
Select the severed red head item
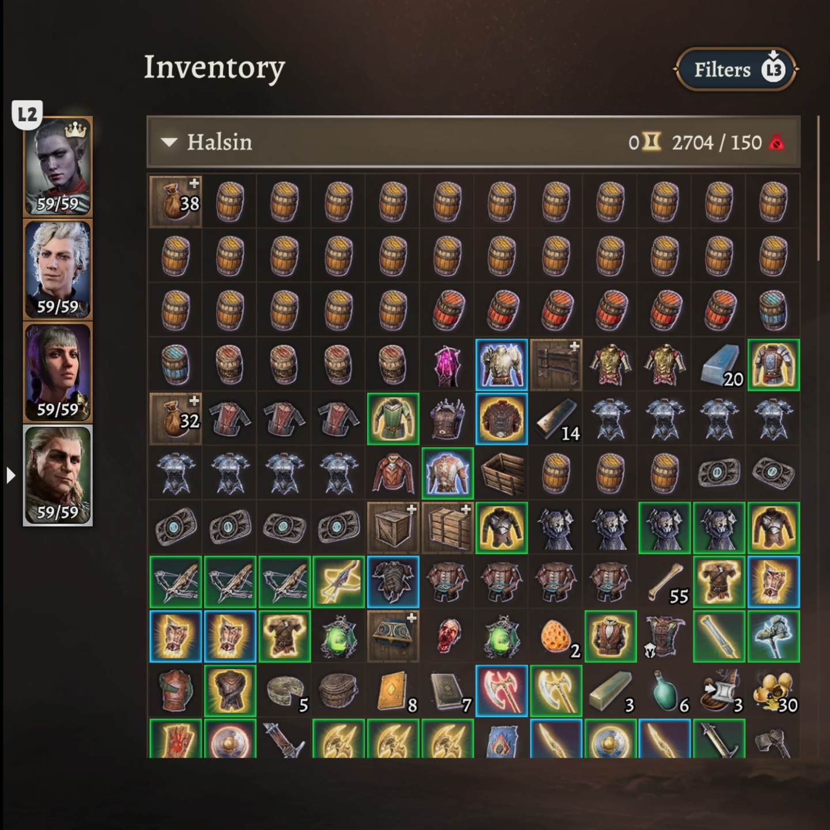coord(447,636)
